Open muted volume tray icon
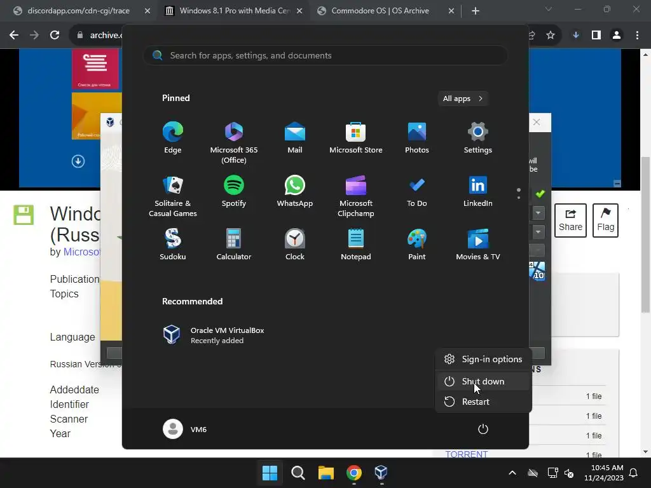This screenshot has height=488, width=651. pos(569,473)
